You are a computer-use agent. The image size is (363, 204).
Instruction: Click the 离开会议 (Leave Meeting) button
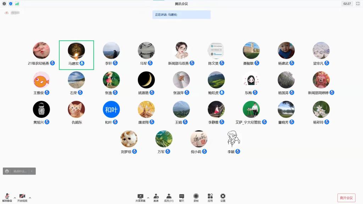coord(346,198)
